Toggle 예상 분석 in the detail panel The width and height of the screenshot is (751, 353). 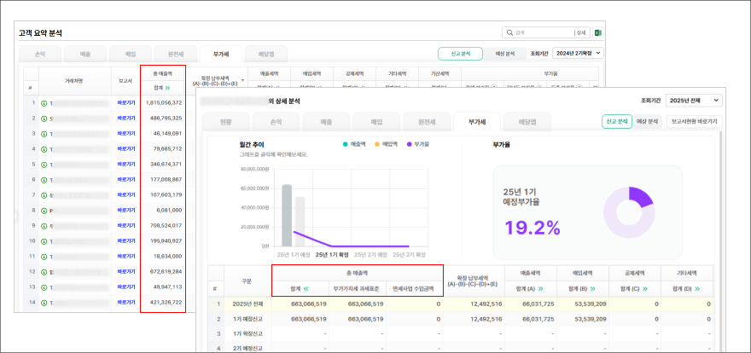point(649,121)
